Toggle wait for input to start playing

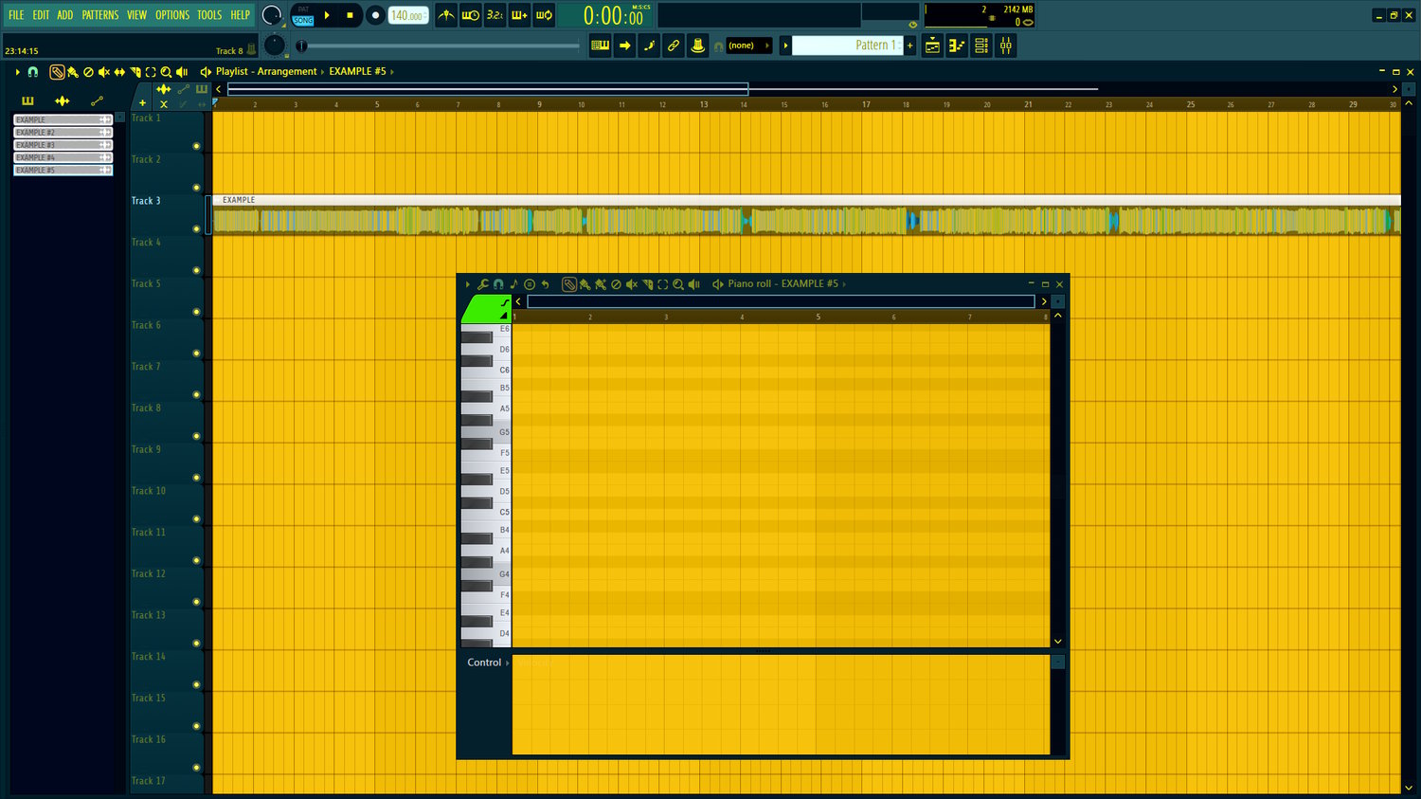click(x=471, y=15)
